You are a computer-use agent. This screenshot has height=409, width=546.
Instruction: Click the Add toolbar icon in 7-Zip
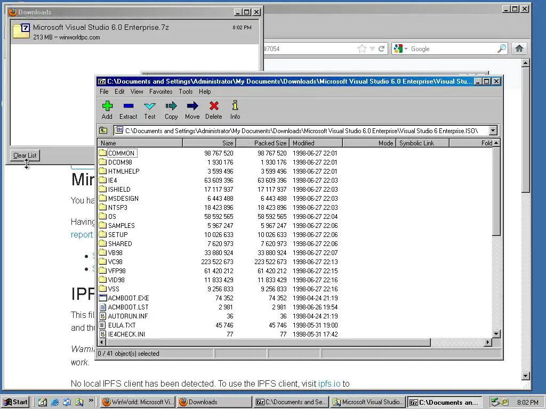point(107,106)
